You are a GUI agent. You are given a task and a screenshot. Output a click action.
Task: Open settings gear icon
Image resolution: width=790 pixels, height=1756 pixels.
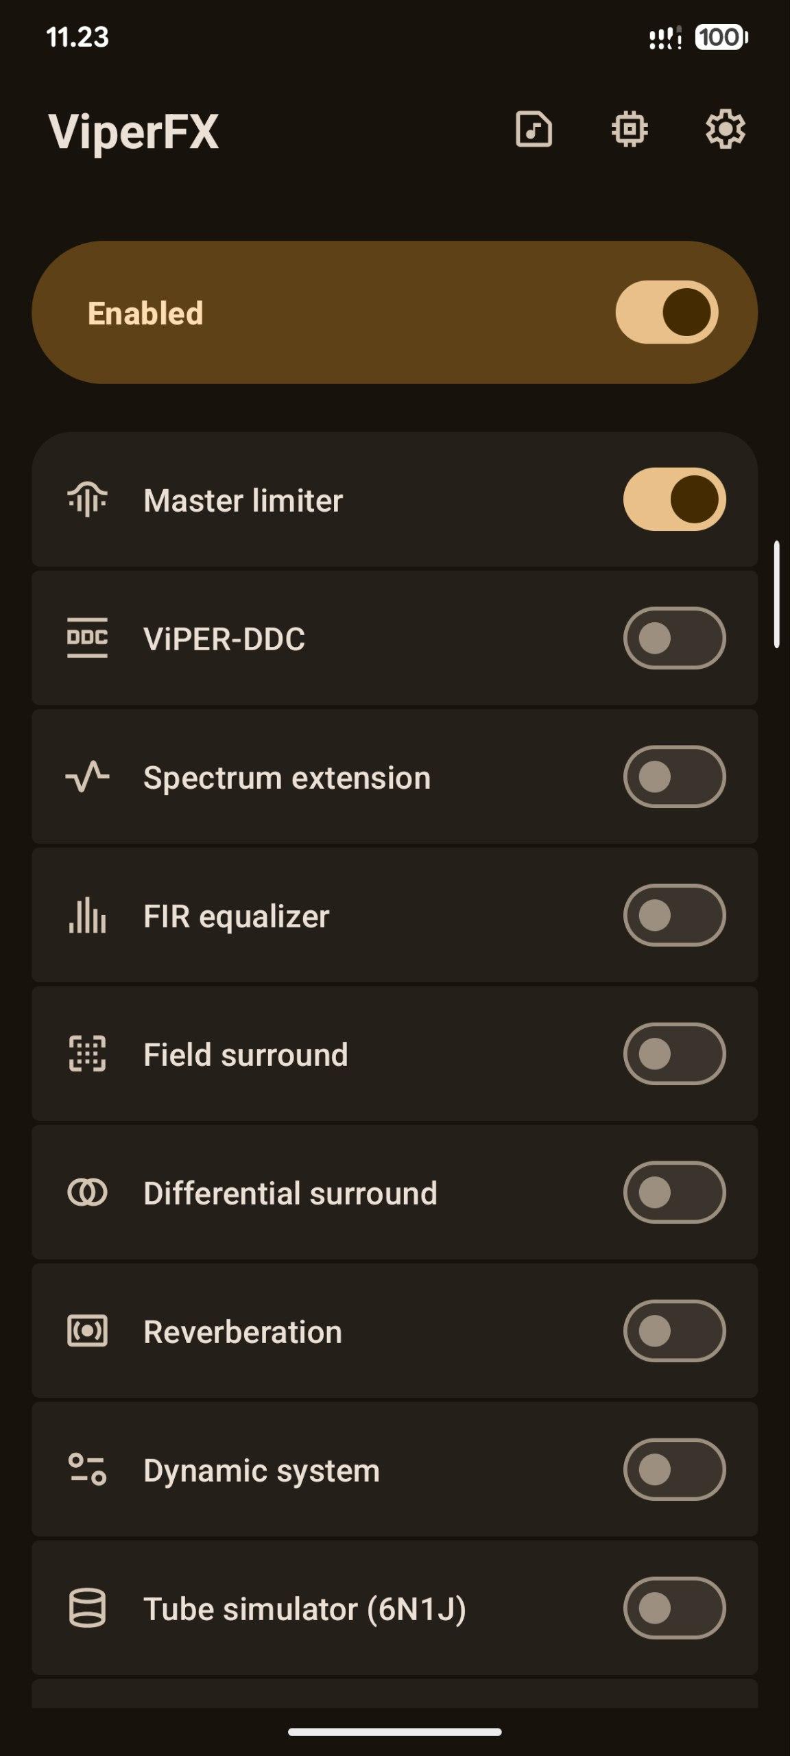[x=725, y=129]
